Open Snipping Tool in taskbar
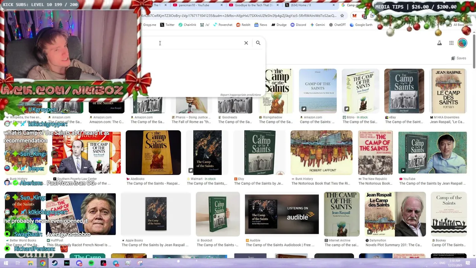This screenshot has height=268, width=476. point(140,263)
